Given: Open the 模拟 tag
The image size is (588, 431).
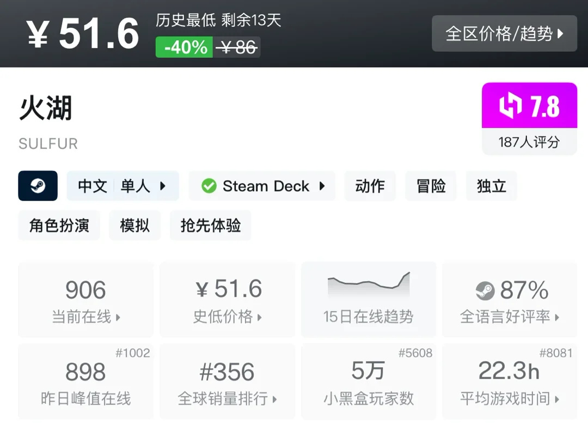Looking at the screenshot, I should point(134,226).
